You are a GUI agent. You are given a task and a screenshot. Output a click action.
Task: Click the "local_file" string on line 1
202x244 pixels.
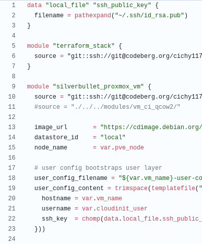(x=68, y=5)
